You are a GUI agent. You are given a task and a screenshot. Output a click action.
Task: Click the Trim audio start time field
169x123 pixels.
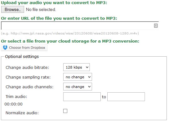tap(82, 97)
